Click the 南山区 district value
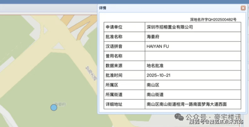 pyautogui.click(x=153, y=85)
